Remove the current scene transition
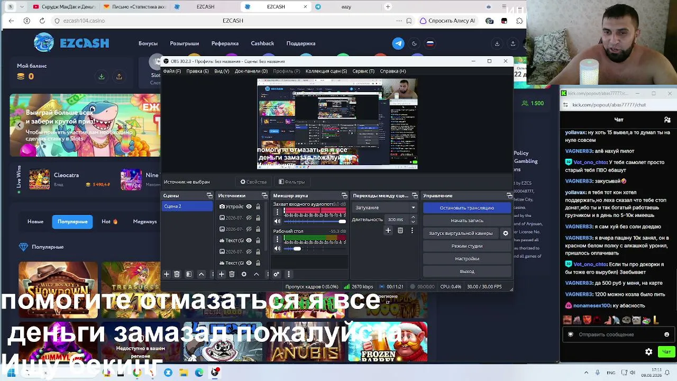Screen dimensions: 677x381 click(x=400, y=231)
